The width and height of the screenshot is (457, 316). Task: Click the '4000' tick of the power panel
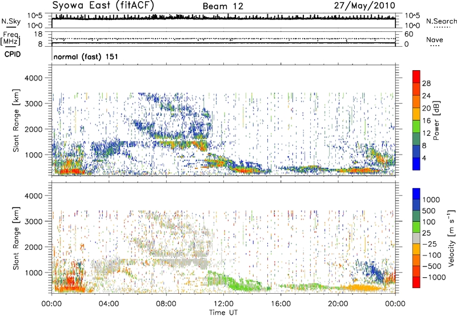point(33,78)
